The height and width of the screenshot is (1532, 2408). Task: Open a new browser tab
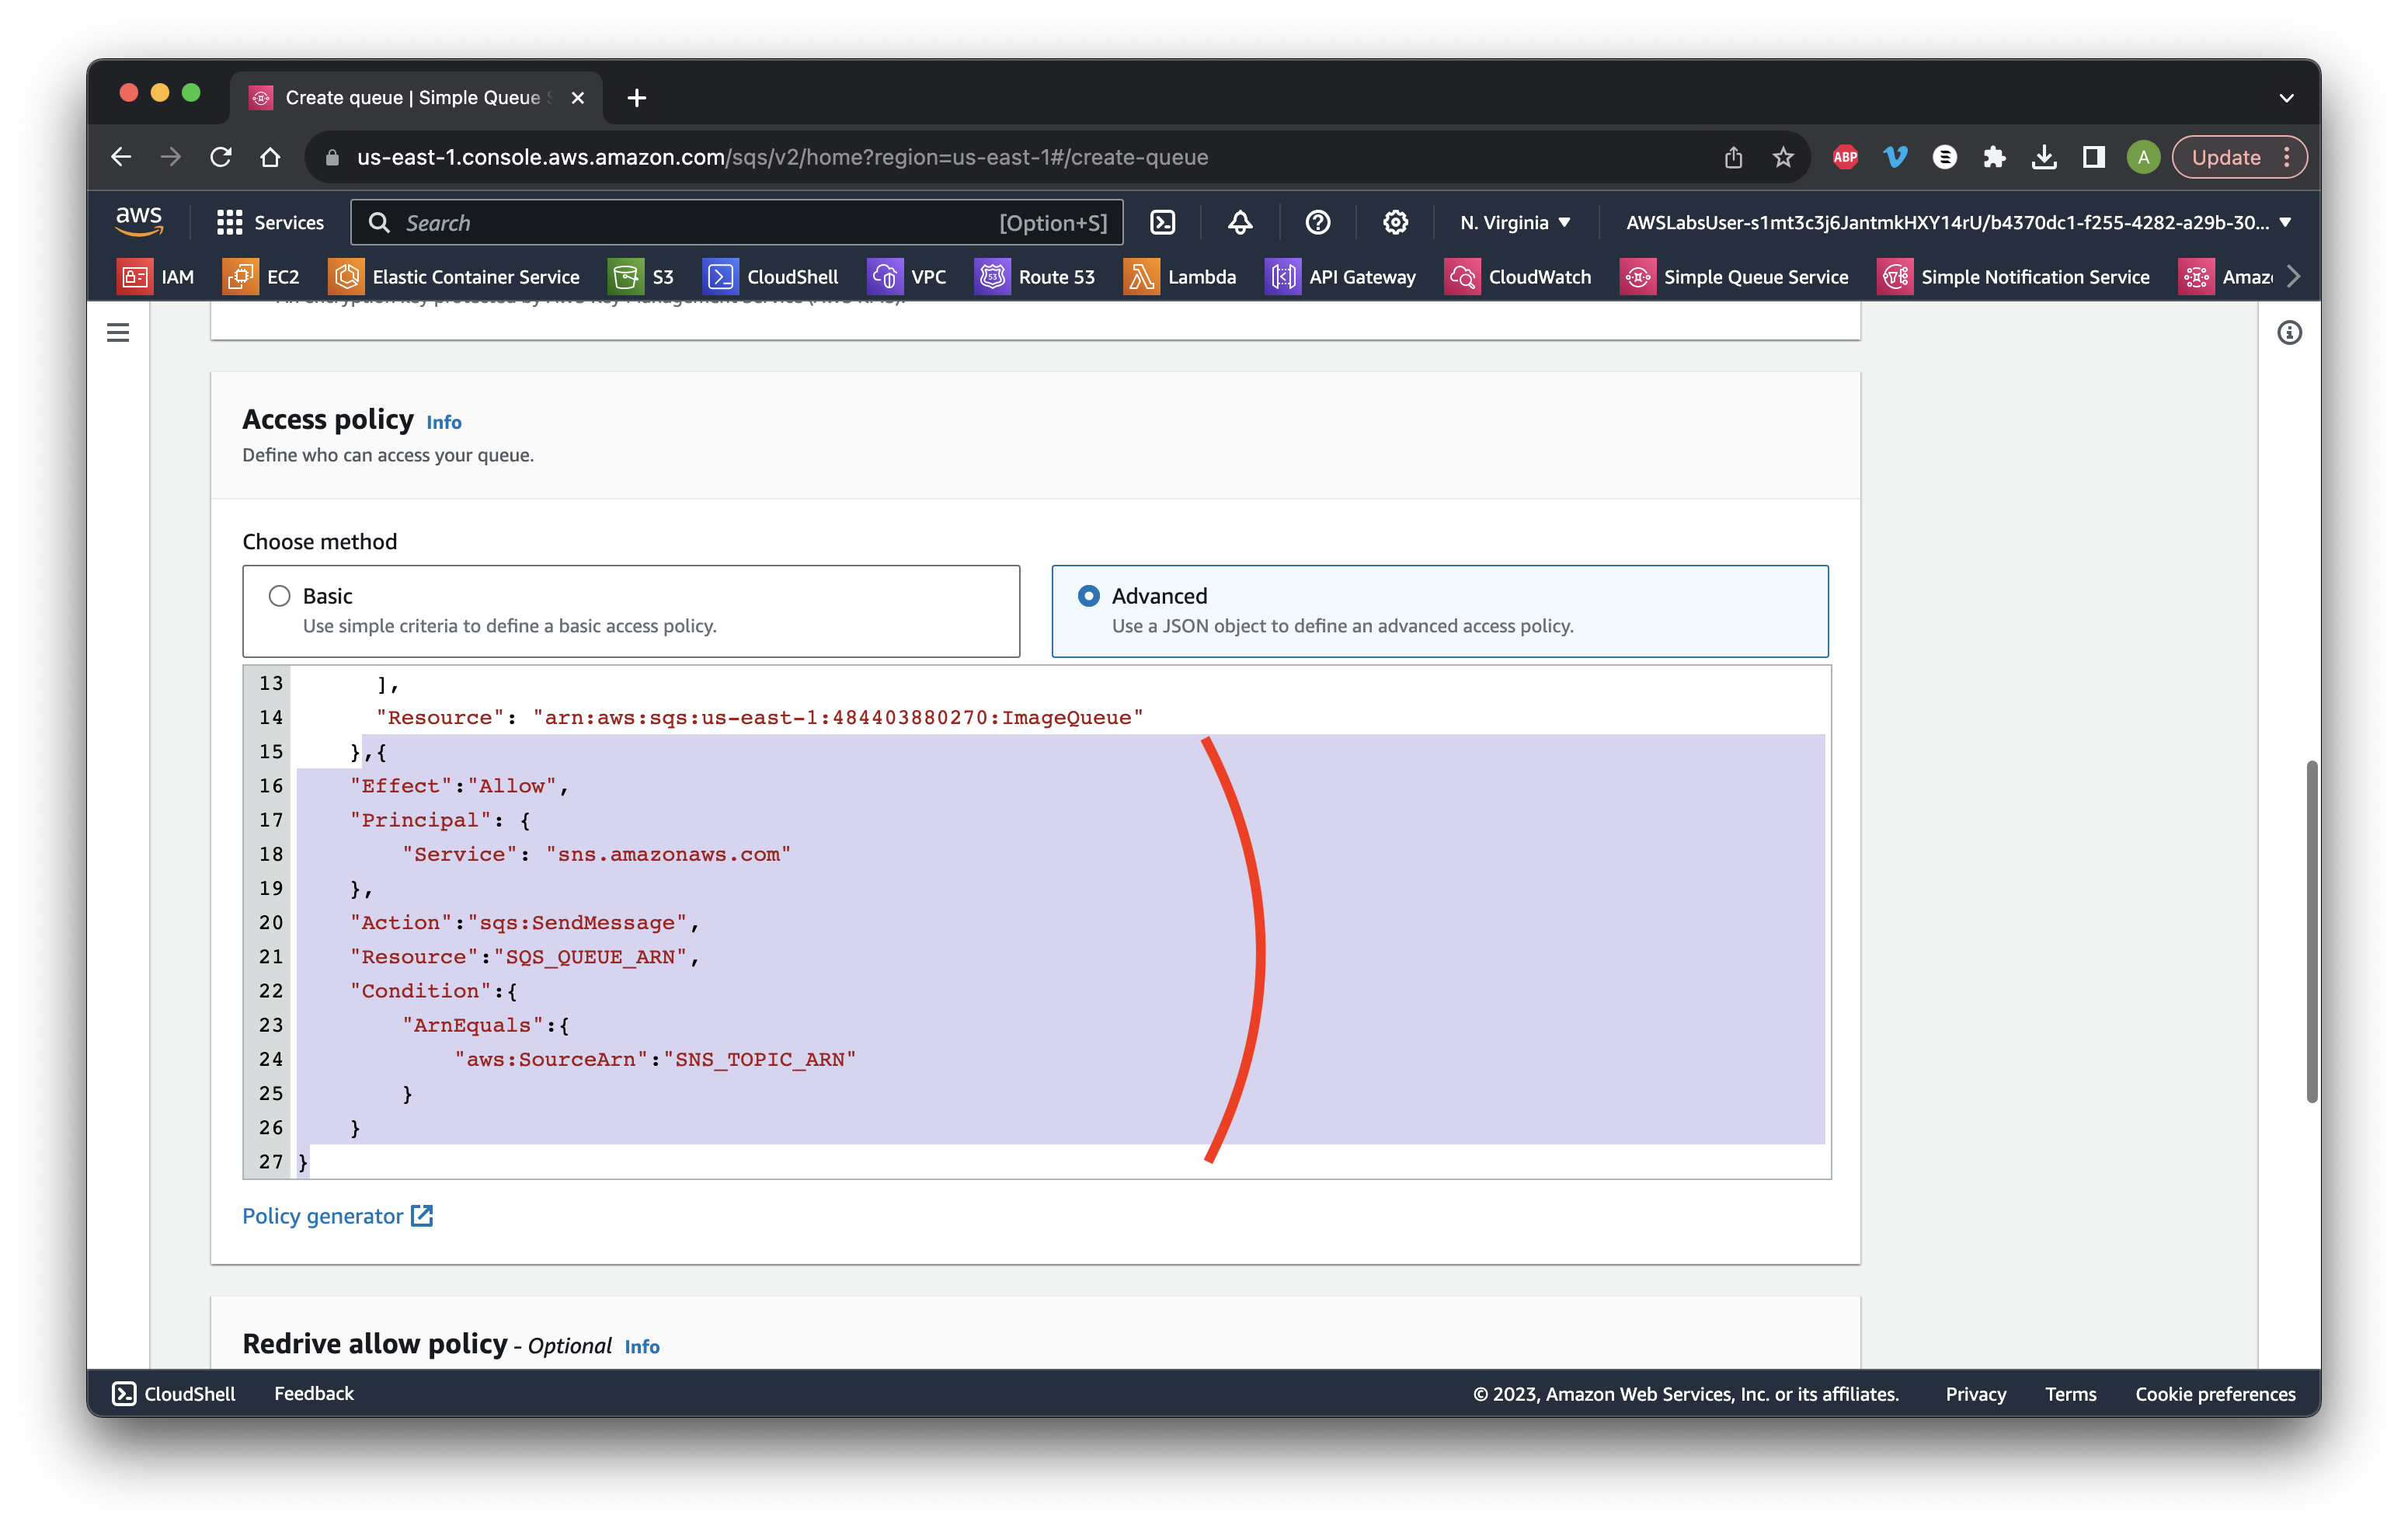point(637,97)
